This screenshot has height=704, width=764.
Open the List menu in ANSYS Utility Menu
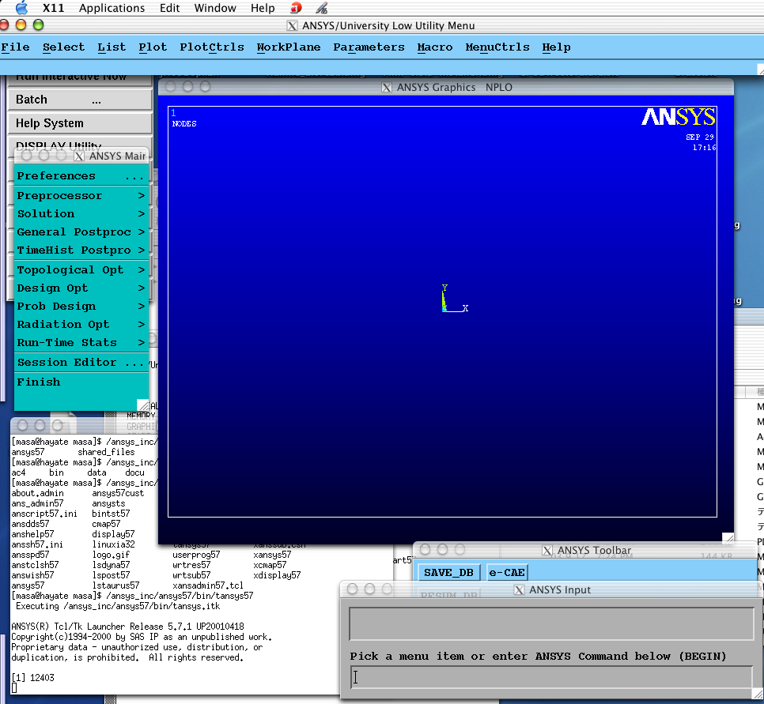112,47
